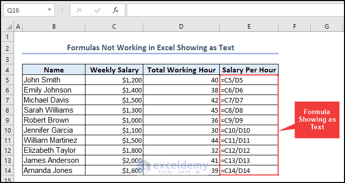
Task: Select row 10 header
Action: [x=7, y=130]
